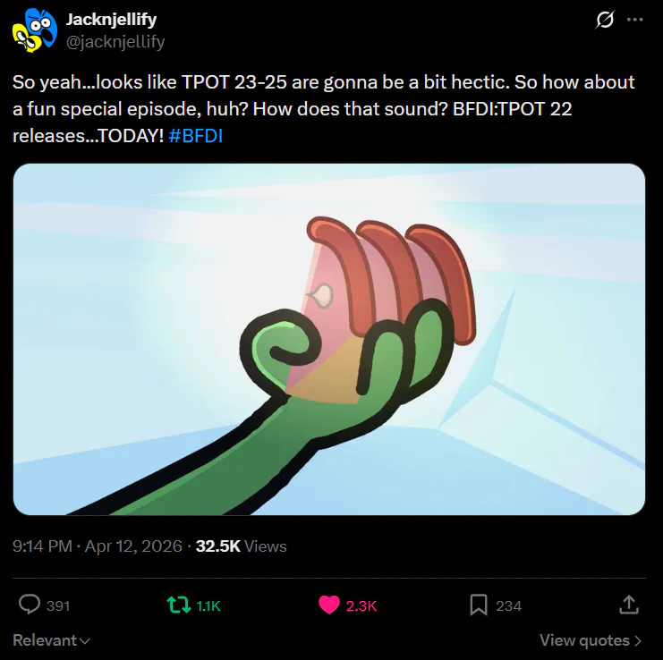Toggle the bookmark icon
Image resolution: width=663 pixels, height=660 pixels.
479,605
